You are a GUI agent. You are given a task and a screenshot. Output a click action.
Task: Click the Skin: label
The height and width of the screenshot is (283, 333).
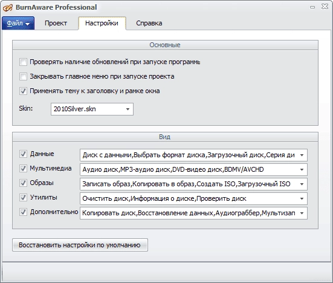coord(26,108)
